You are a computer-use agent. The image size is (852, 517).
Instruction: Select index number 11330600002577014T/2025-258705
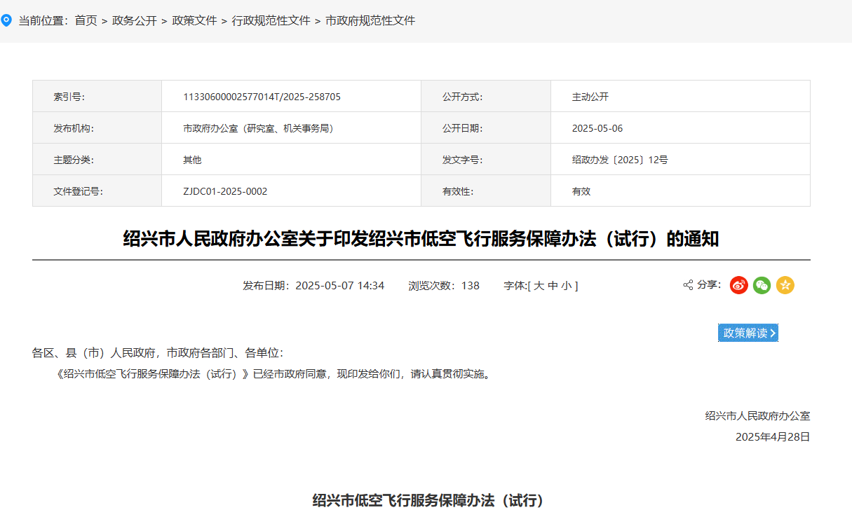coord(262,97)
